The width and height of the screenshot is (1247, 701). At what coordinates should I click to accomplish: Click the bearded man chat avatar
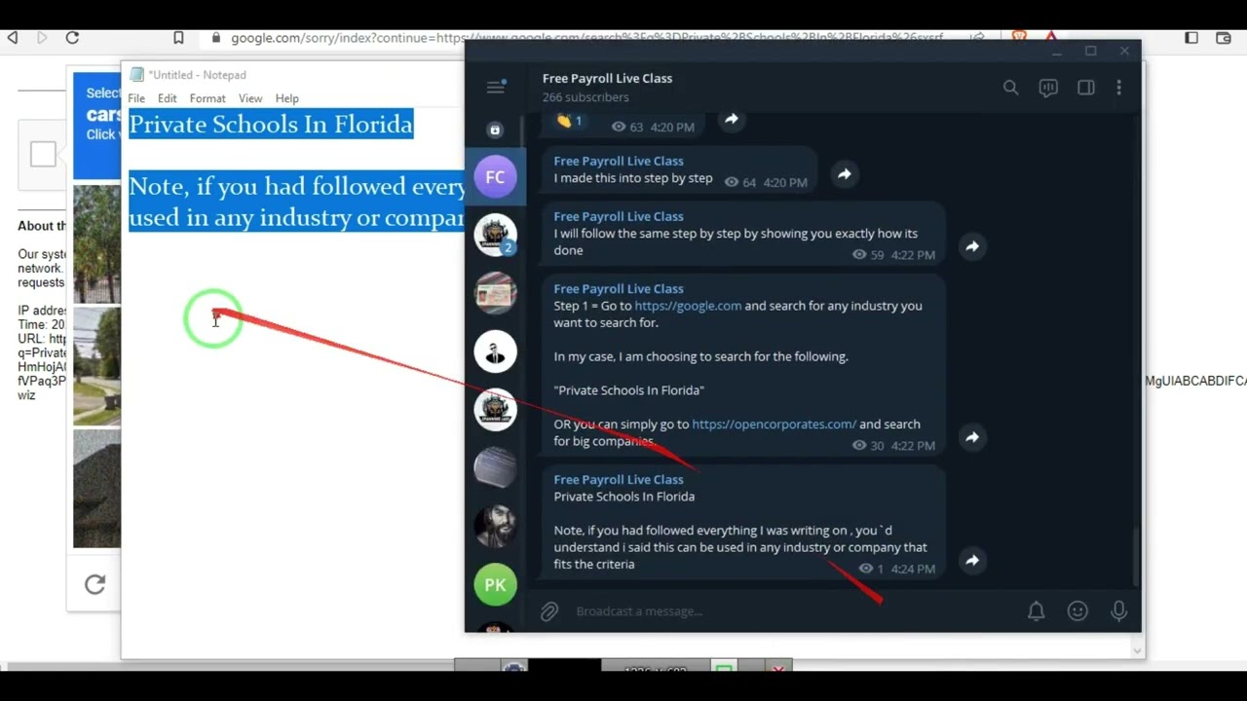tap(495, 527)
